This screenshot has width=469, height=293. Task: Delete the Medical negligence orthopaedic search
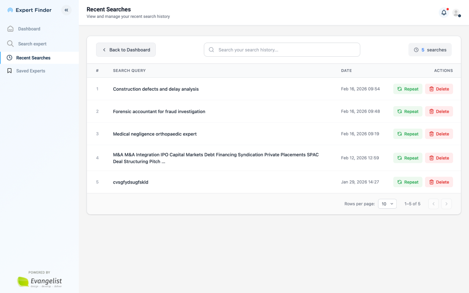(x=439, y=134)
